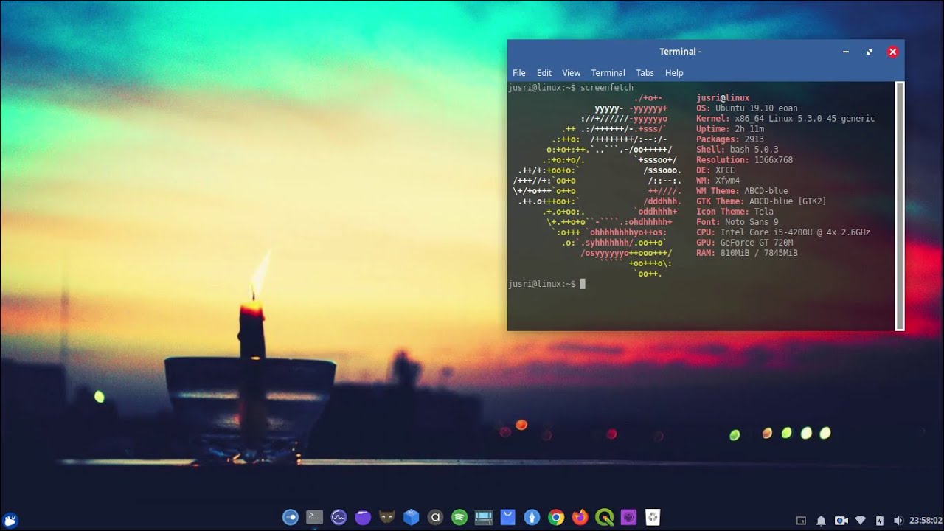The width and height of the screenshot is (944, 531).
Task: Close the Terminal window
Action: (892, 52)
